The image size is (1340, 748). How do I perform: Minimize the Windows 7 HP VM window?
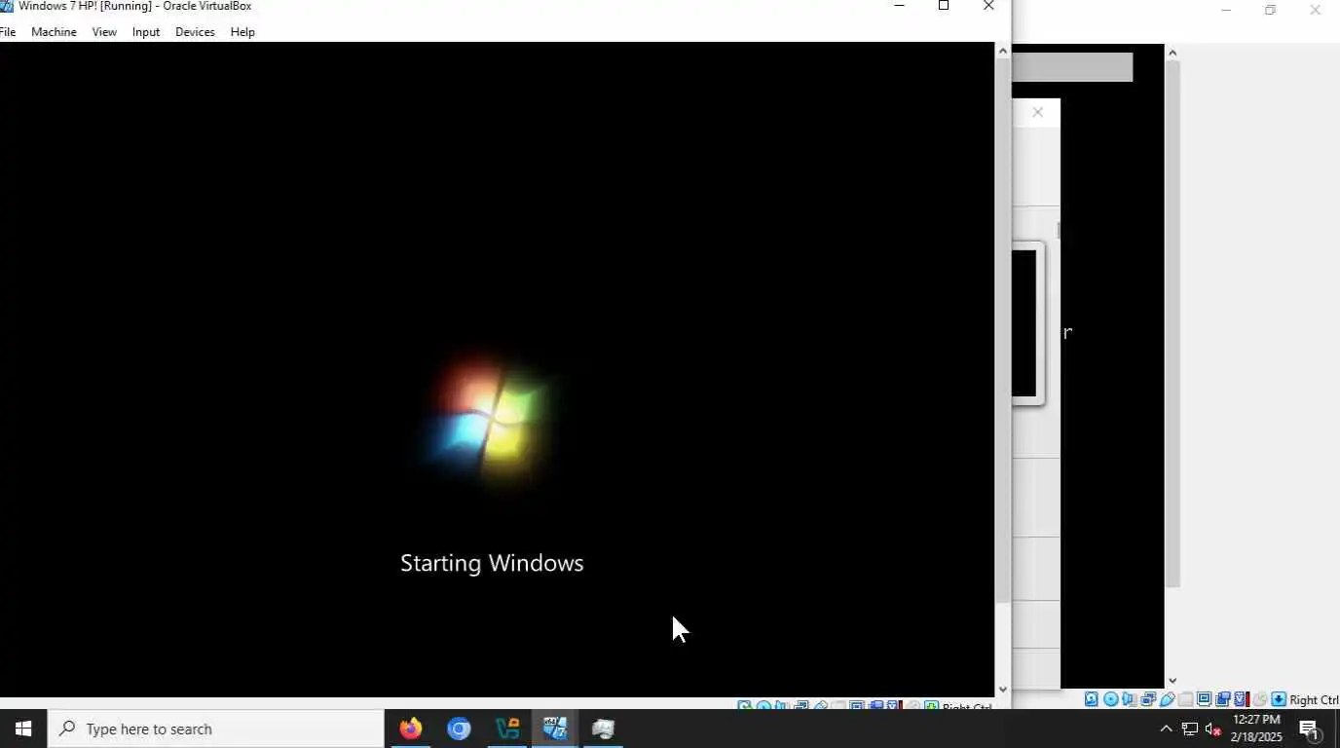point(899,6)
